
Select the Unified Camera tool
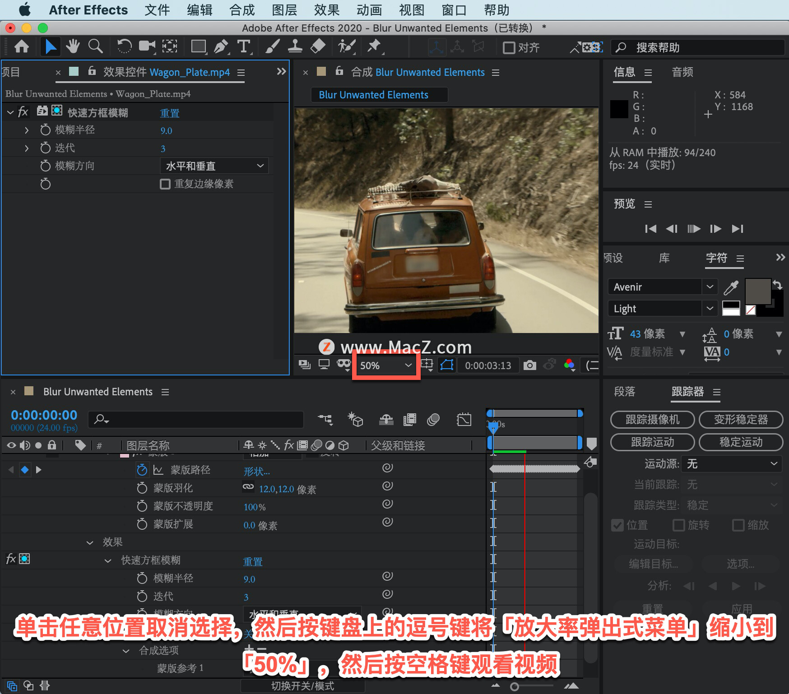point(147,46)
